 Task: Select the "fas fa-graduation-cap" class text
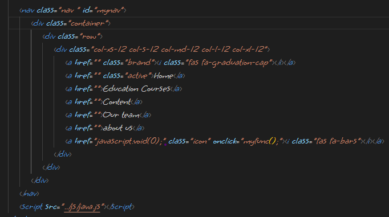228,63
